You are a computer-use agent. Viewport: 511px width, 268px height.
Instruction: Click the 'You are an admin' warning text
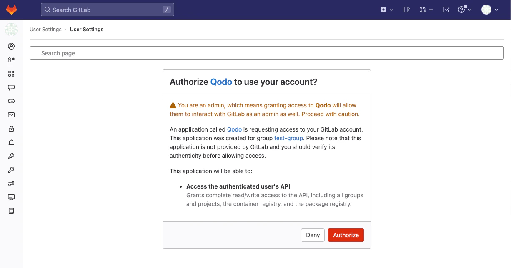point(264,110)
